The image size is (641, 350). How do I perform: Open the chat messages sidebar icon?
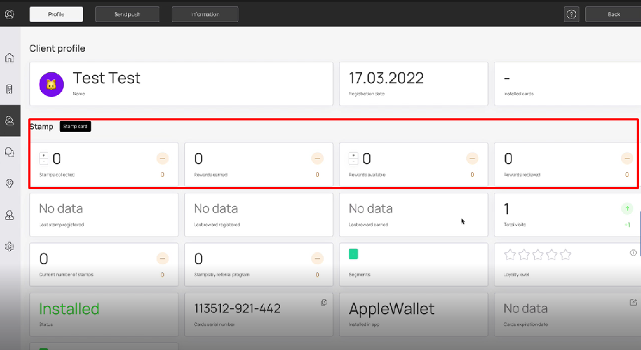pos(9,152)
